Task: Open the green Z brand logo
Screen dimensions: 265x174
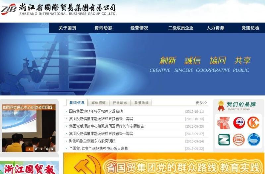Action: (x=224, y=140)
